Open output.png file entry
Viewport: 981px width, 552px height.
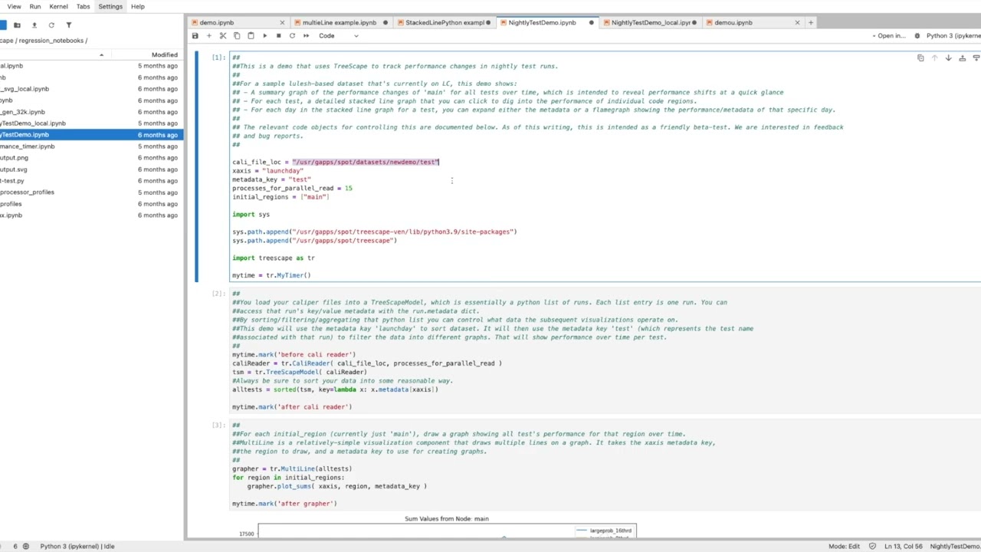point(91,158)
